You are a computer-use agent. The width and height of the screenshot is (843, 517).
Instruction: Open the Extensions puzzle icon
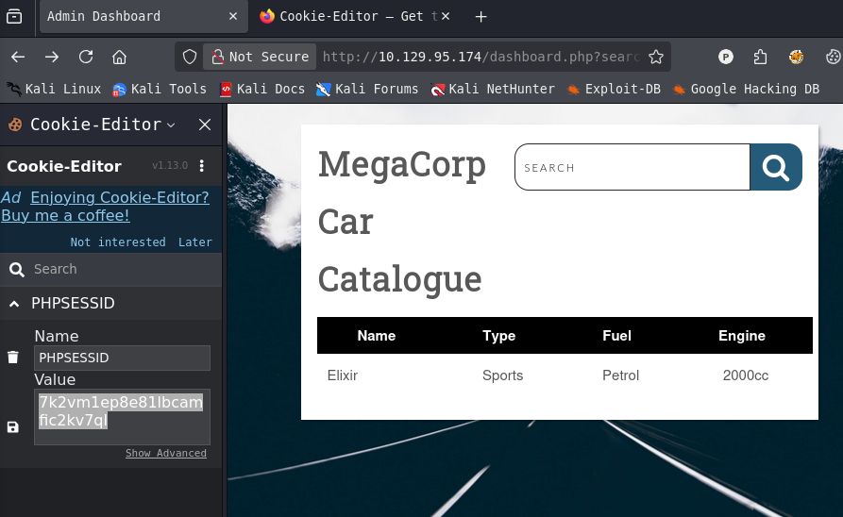point(760,57)
